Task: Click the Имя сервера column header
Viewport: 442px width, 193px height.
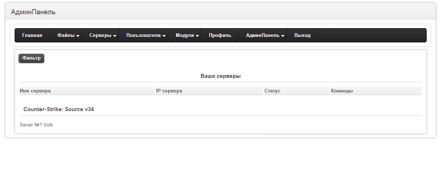Action: [35, 91]
